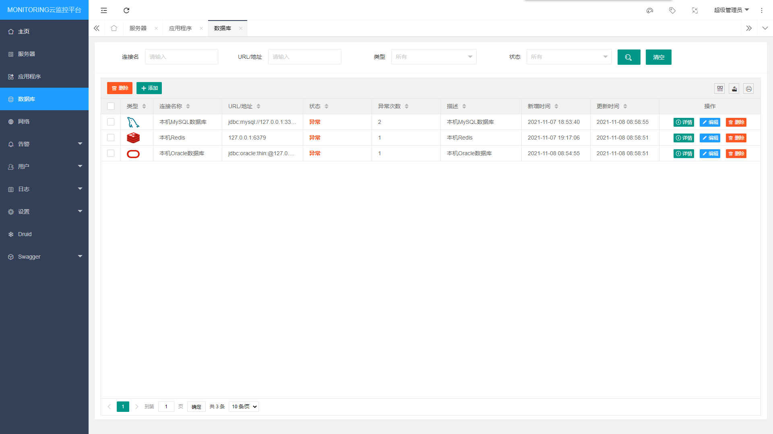
Task: Switch to the 应用程序 tab
Action: coord(180,28)
